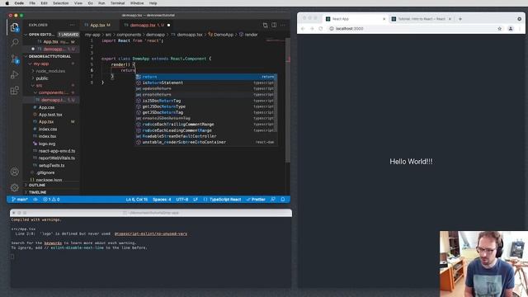The height and width of the screenshot is (297, 528).
Task: Collapse the DEMOREACTTUTORIAL folder section
Action: click(26, 56)
